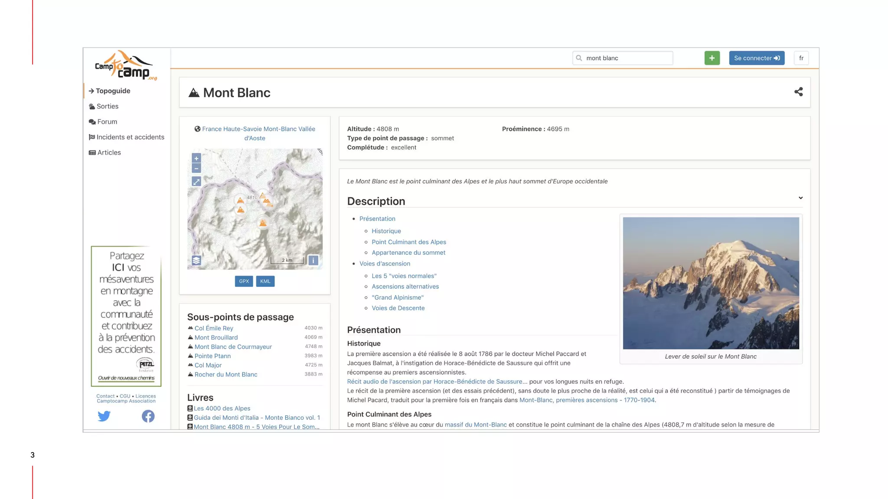Open Mont Blanc de Courmayeur waypoint link

(x=233, y=347)
